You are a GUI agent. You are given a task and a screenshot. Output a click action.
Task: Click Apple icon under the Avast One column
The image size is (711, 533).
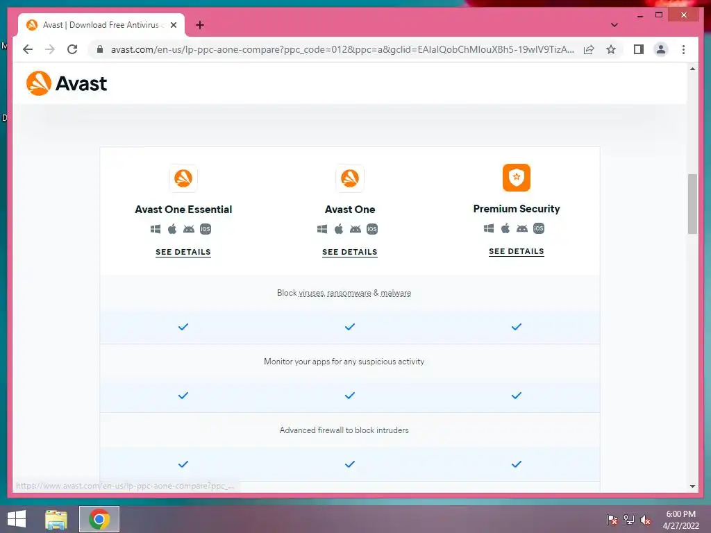click(x=339, y=229)
